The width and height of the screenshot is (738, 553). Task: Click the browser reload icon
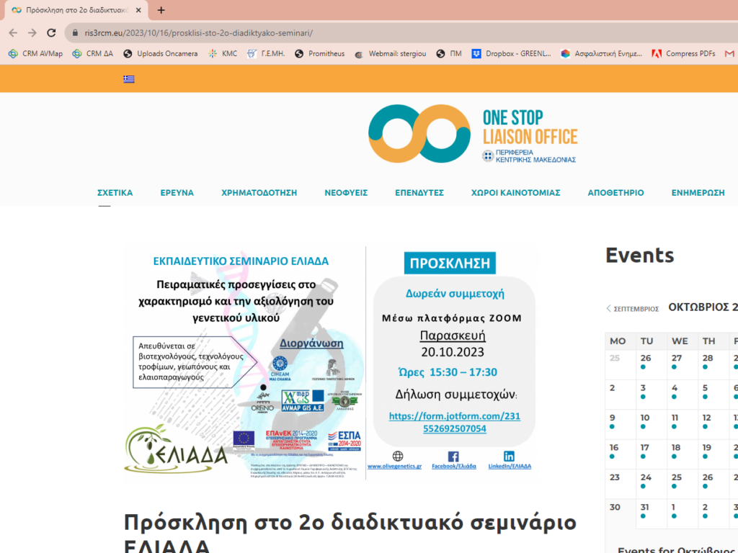click(x=51, y=33)
